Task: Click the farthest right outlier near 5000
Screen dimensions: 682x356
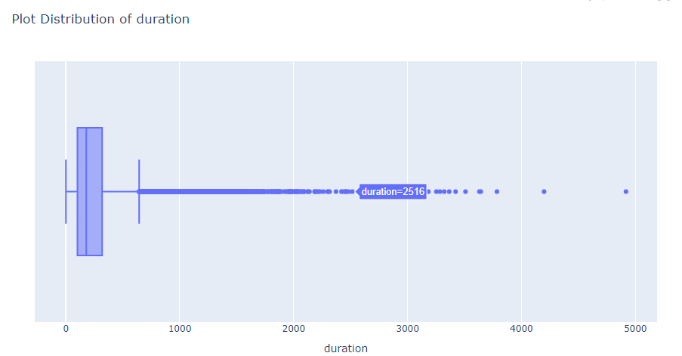Action: coord(626,191)
